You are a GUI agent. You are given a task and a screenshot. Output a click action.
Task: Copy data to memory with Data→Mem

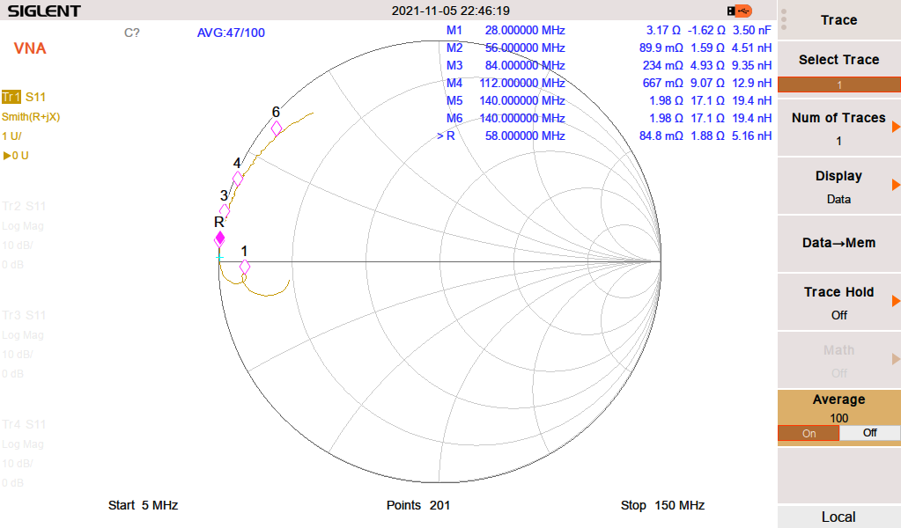(x=839, y=243)
